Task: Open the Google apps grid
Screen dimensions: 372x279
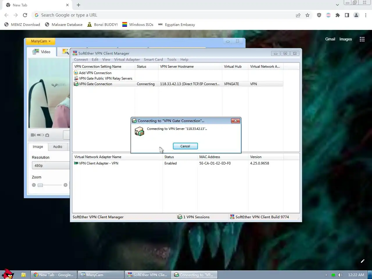Action: click(x=362, y=39)
